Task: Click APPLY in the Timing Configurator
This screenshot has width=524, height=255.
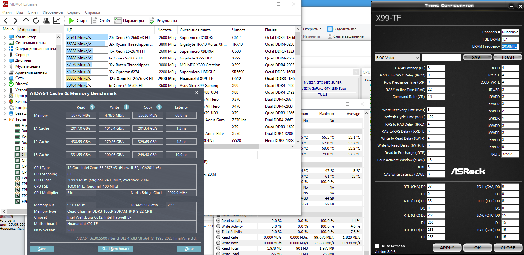Action: tap(447, 248)
